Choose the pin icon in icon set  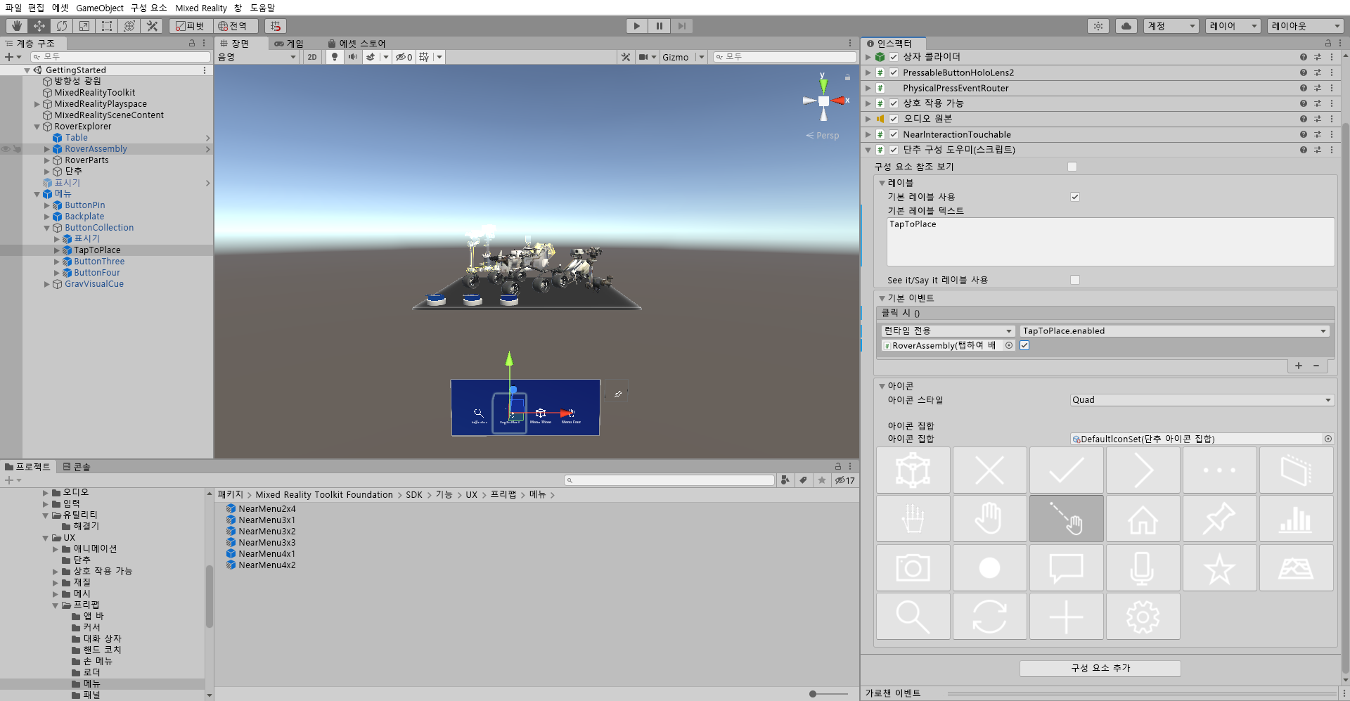click(x=1219, y=519)
